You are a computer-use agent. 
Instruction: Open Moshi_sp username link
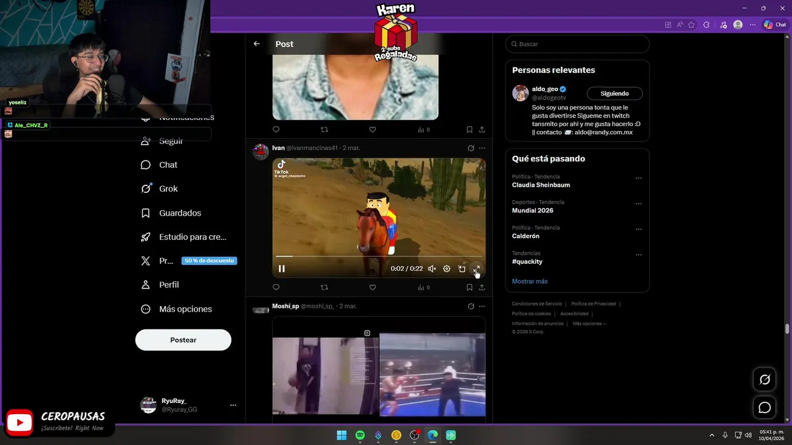pyautogui.click(x=285, y=307)
